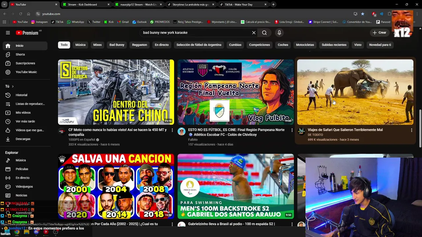Open the Men's 100m Backstroke thumbnail
Image resolution: width=422 pixels, height=237 pixels.
235,186
